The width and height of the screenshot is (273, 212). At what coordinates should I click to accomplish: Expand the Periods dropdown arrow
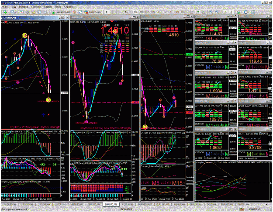pyautogui.click(x=249, y=12)
